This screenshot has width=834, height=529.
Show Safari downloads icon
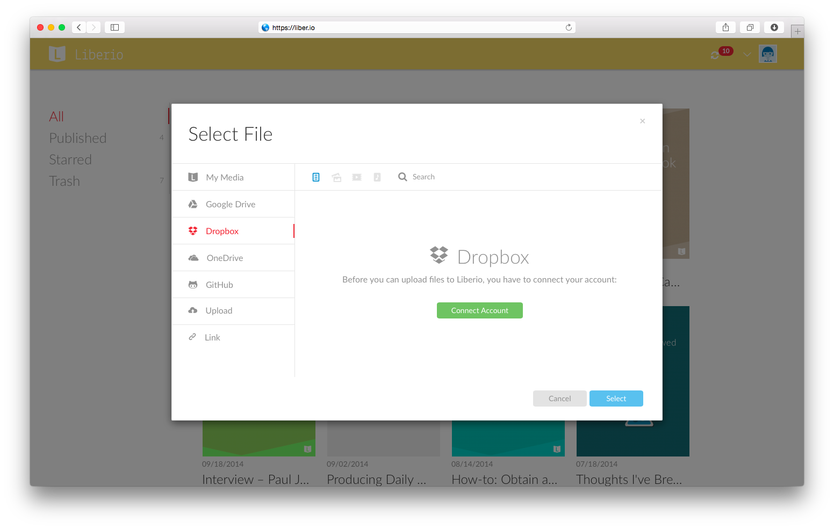coord(774,27)
